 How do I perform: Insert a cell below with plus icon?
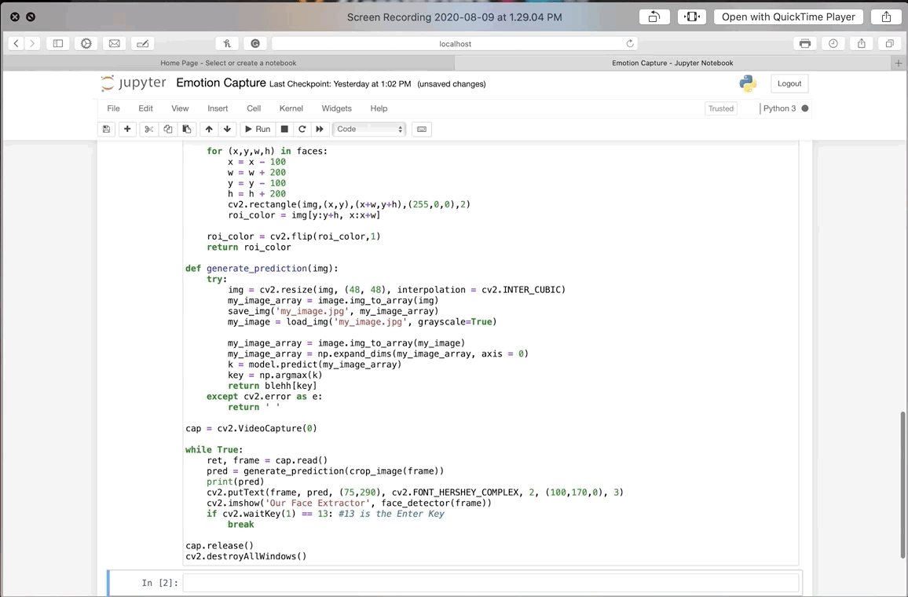[x=127, y=129]
